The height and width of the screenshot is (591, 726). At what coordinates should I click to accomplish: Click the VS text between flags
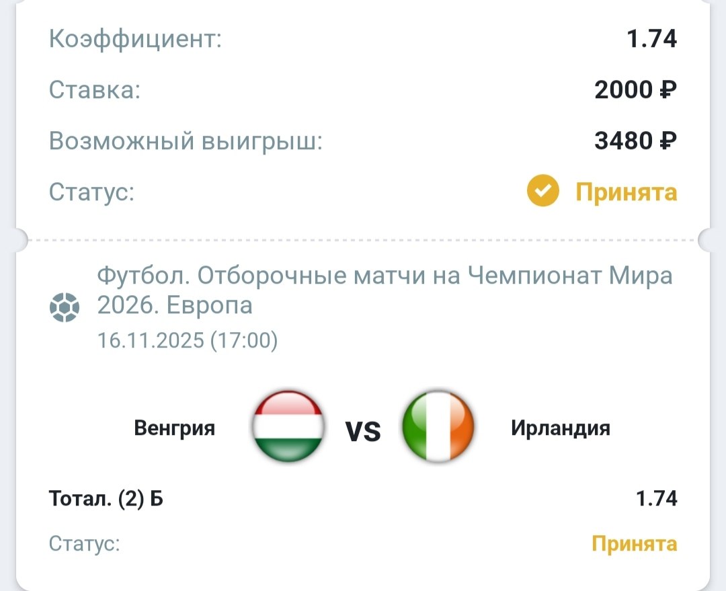tap(363, 430)
